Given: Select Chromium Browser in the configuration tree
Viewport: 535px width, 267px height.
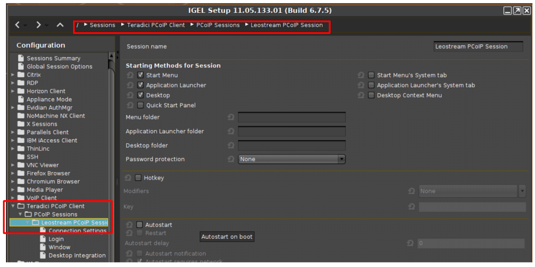Looking at the screenshot, I should [x=53, y=181].
